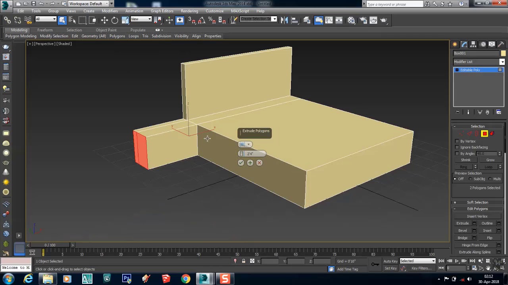This screenshot has width=508, height=285.
Task: Select Element sub-object level icon
Action: point(492,134)
